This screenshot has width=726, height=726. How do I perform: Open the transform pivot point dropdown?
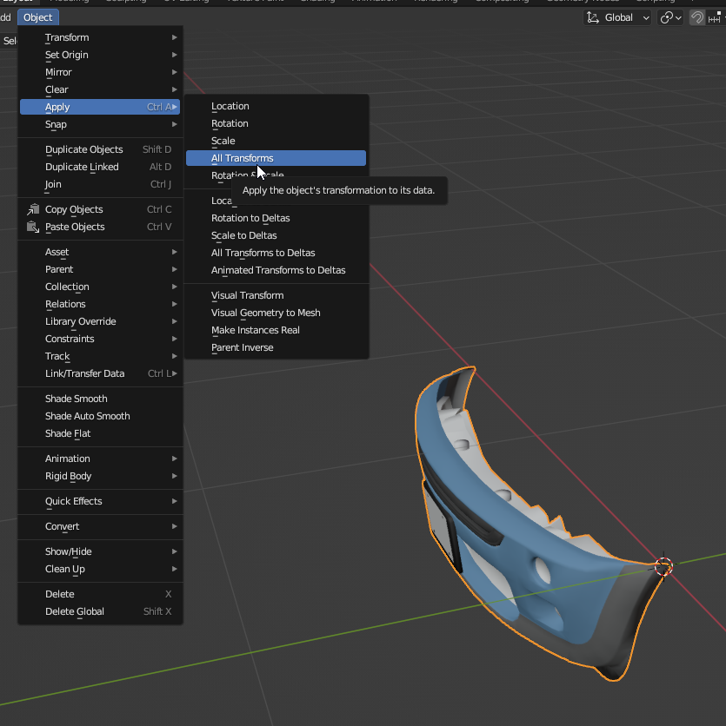[x=670, y=17]
